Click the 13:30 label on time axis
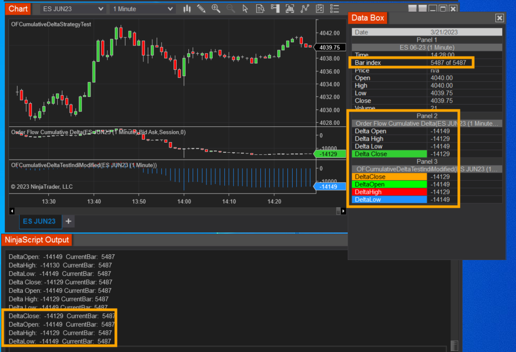516x352 pixels. tap(49, 201)
